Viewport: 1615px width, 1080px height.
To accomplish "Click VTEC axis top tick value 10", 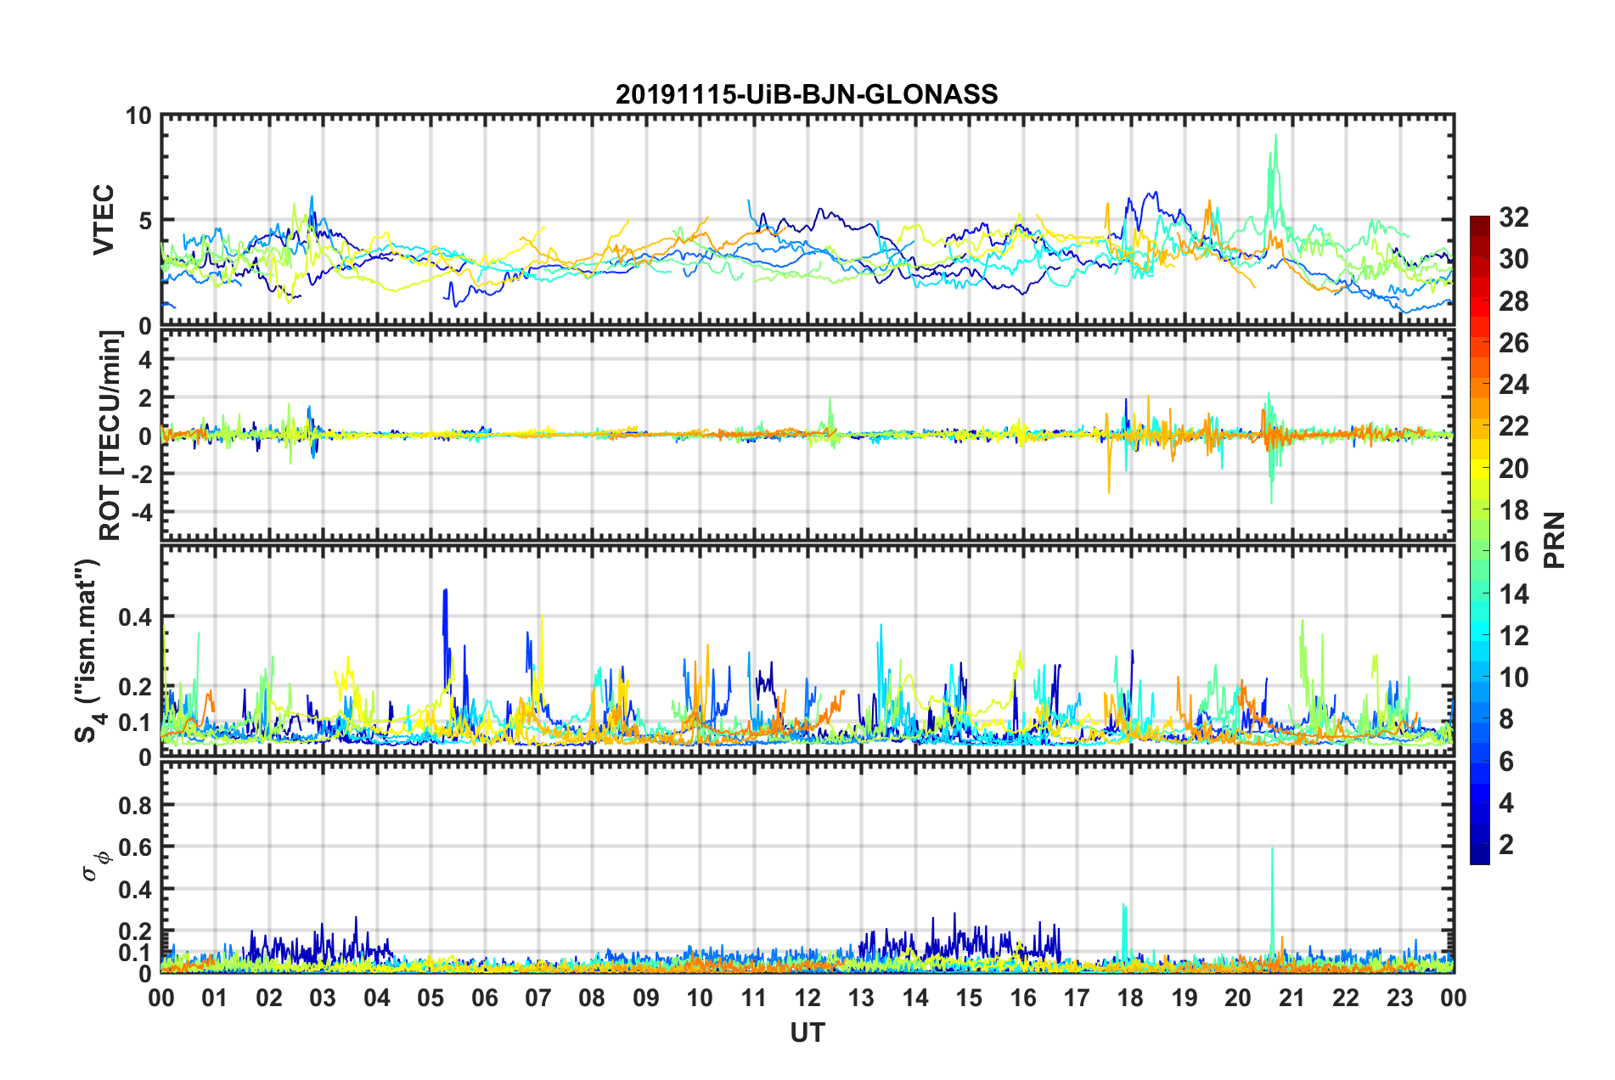I will pyautogui.click(x=138, y=115).
